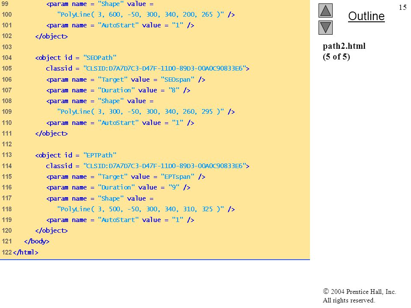Click the Shape param on line 108
The image size is (411, 308).
(100, 101)
